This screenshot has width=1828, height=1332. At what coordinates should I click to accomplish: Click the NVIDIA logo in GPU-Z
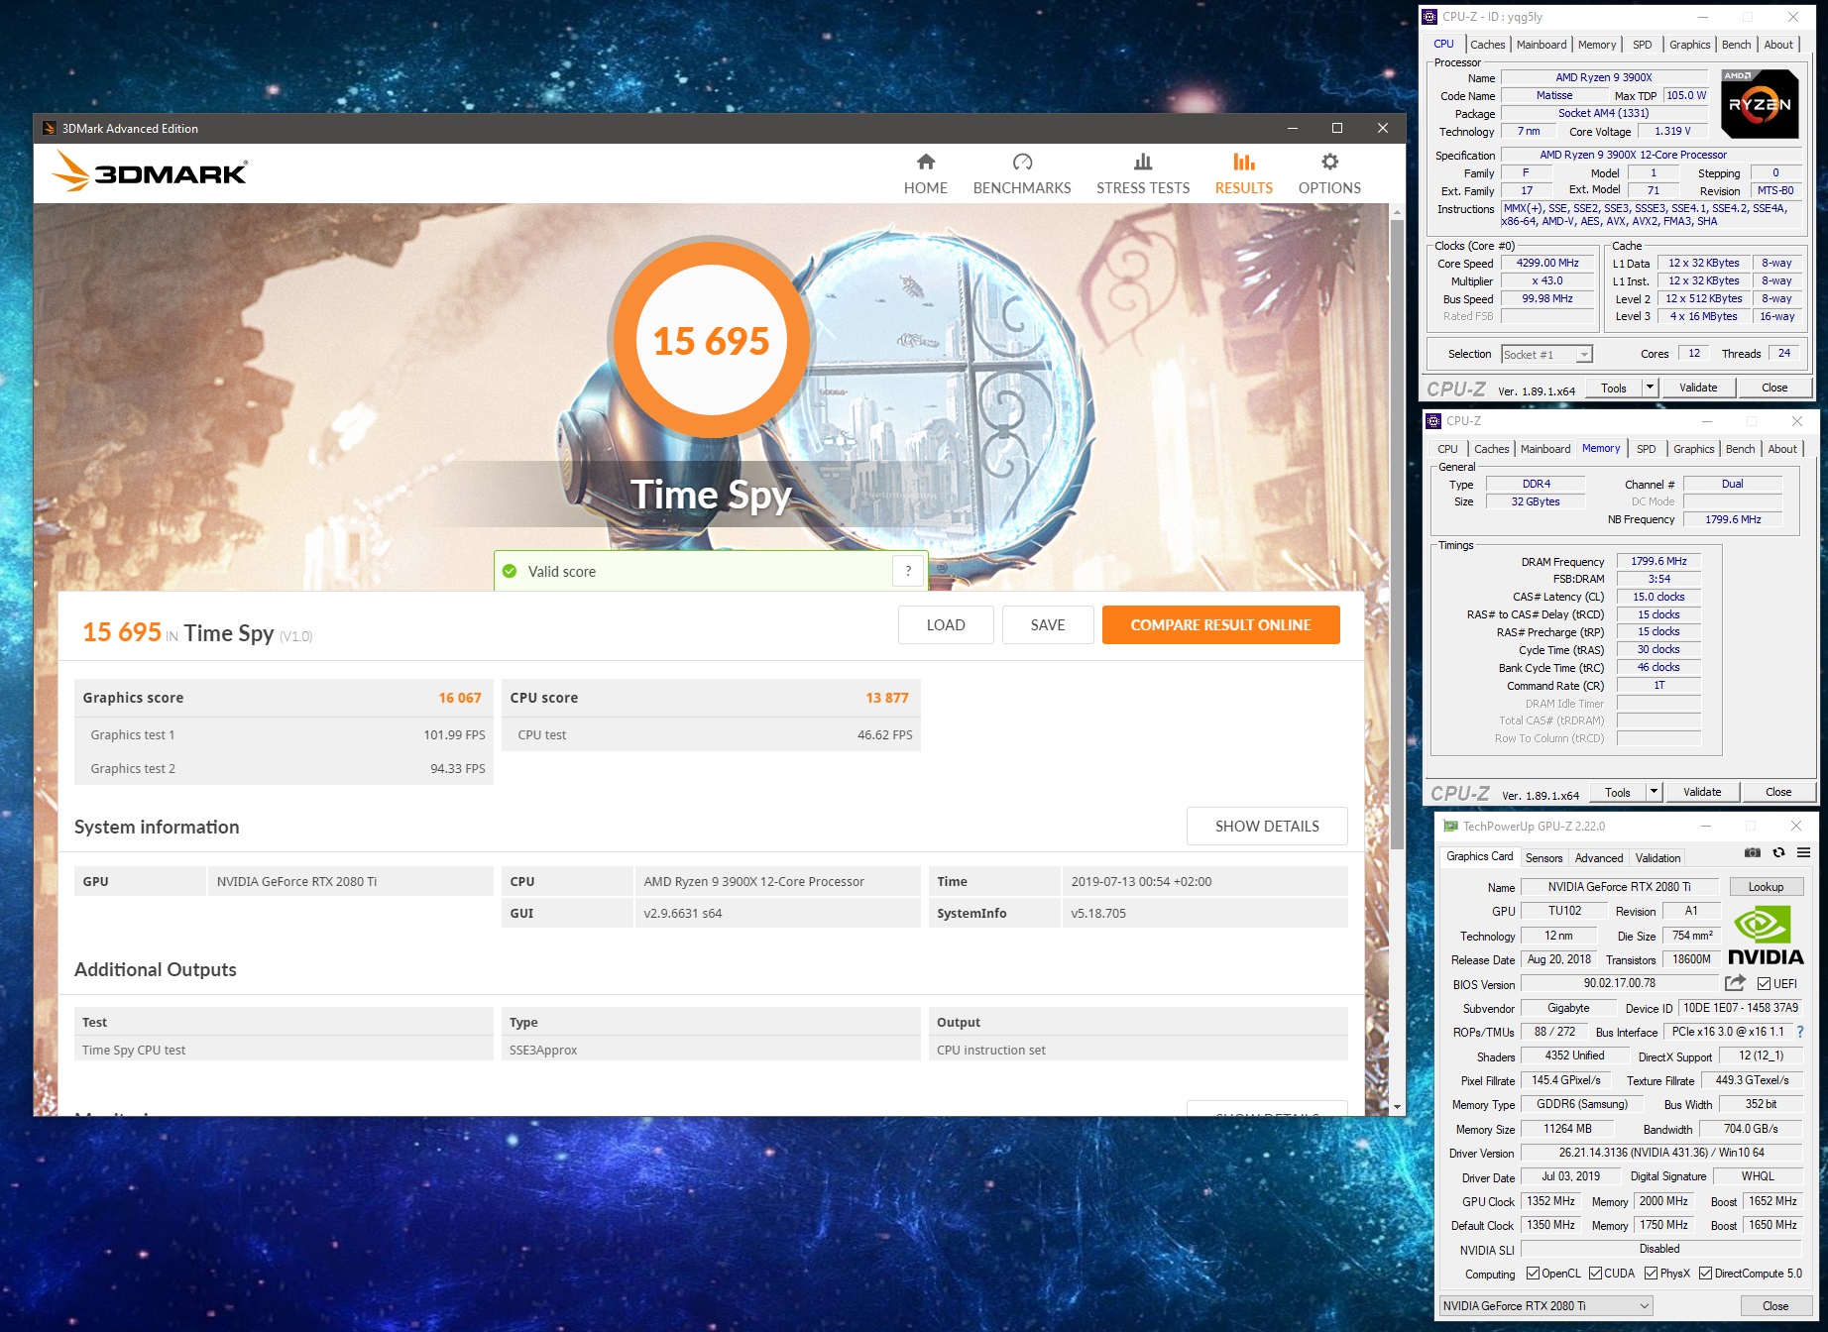1766,935
